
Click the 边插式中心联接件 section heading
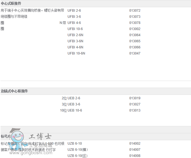14,91
